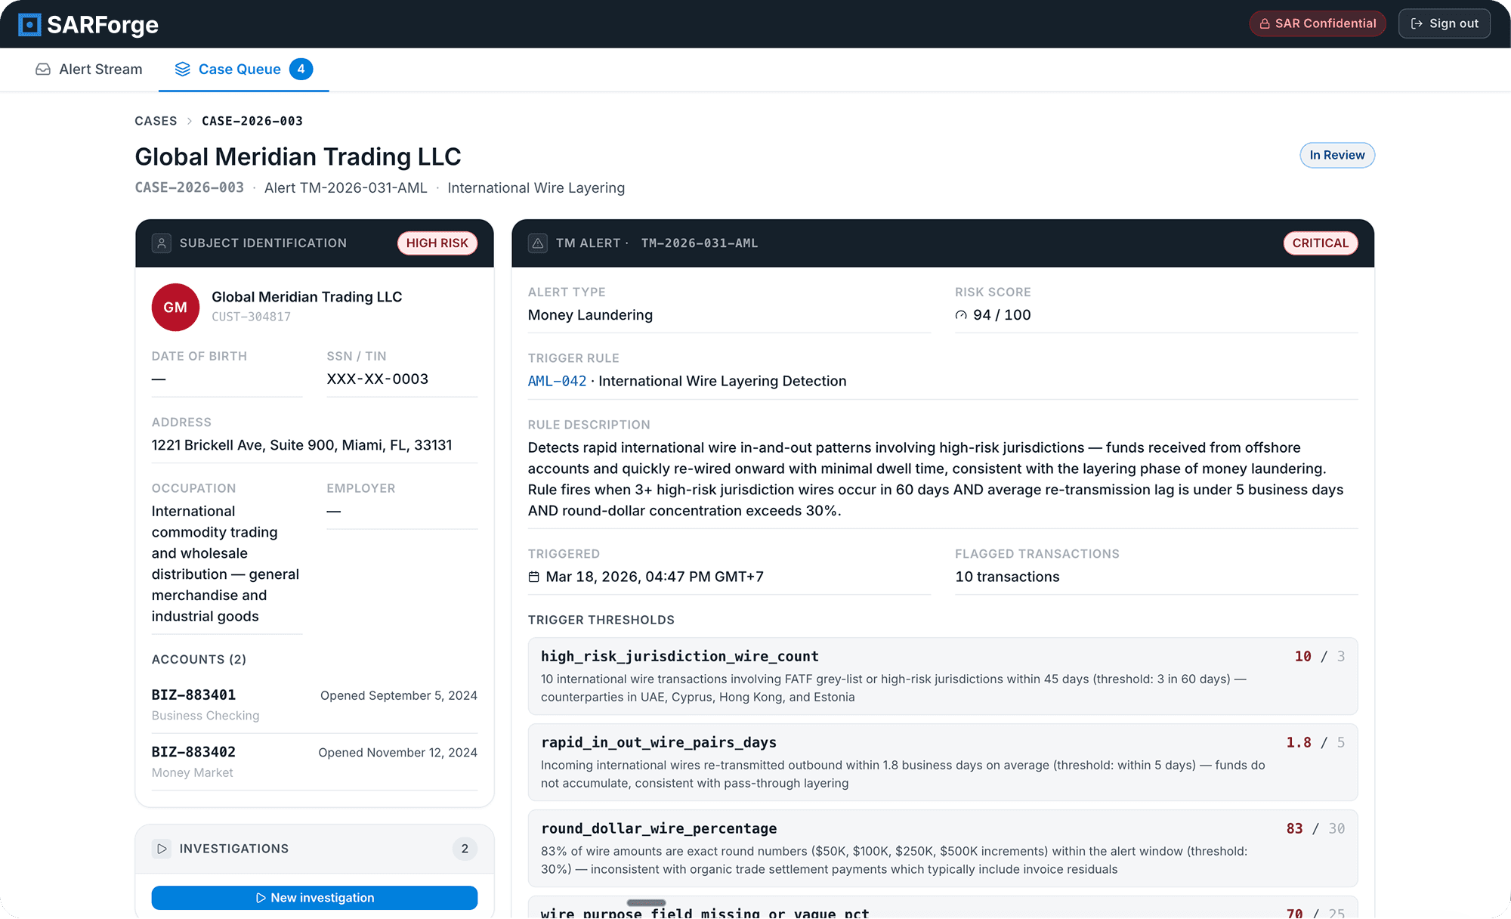Switch to the Alert Stream tab
The height and width of the screenshot is (919, 1511).
pyautogui.click(x=100, y=69)
